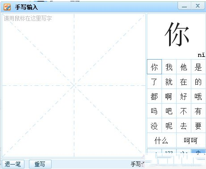Select the large preview character 你
The width and height of the screenshot is (206, 169).
pyautogui.click(x=177, y=34)
